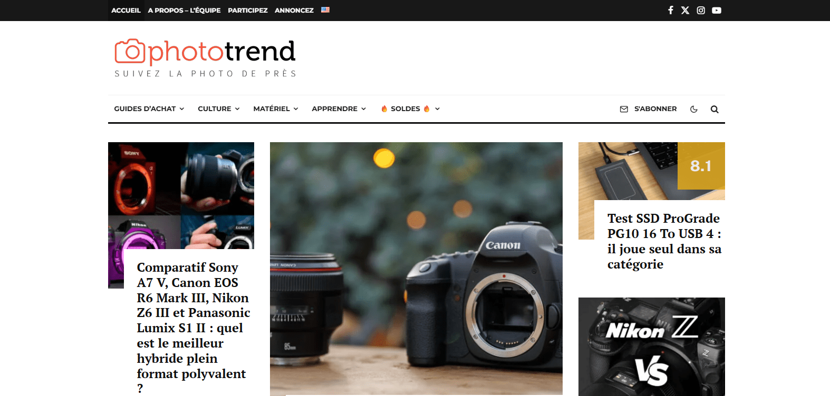Image resolution: width=830 pixels, height=396 pixels.
Task: Click the Participez link
Action: (248, 10)
